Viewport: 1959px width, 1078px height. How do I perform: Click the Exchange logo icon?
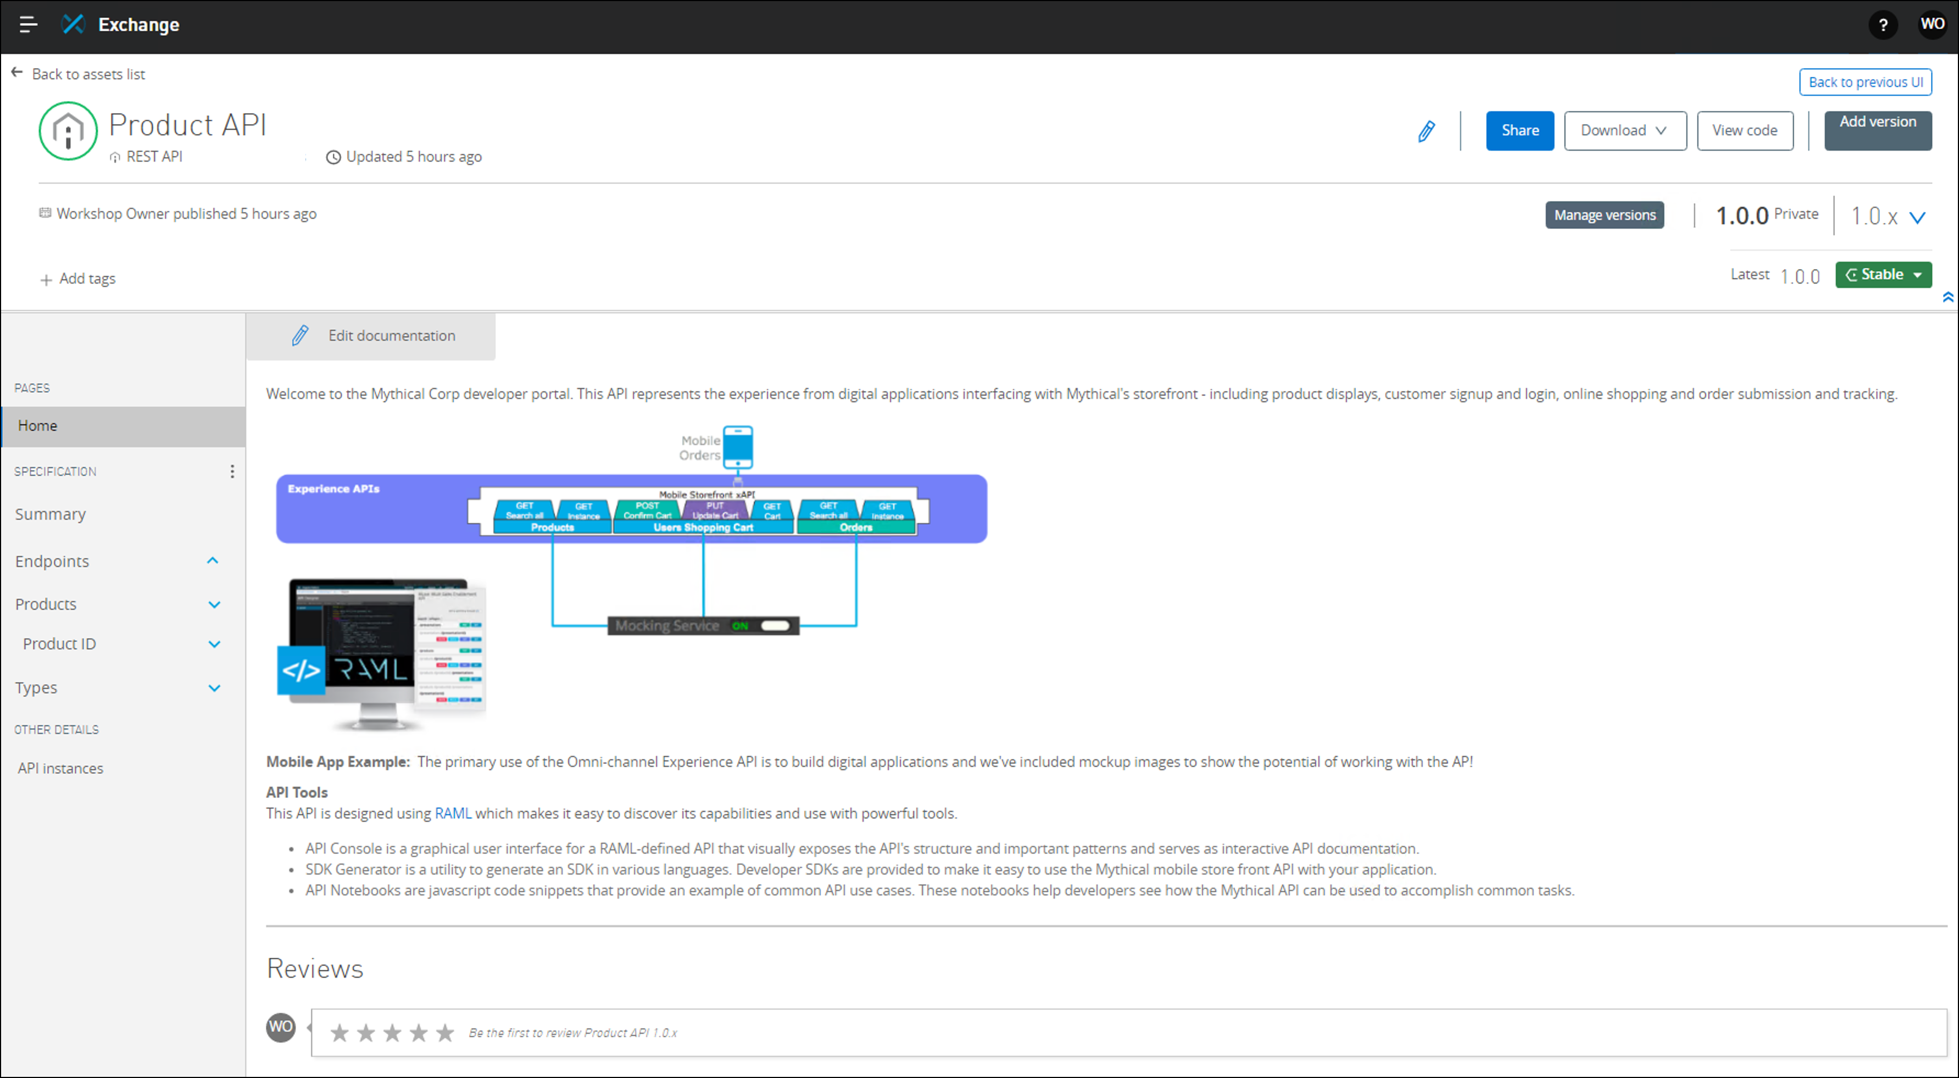pyautogui.click(x=73, y=24)
